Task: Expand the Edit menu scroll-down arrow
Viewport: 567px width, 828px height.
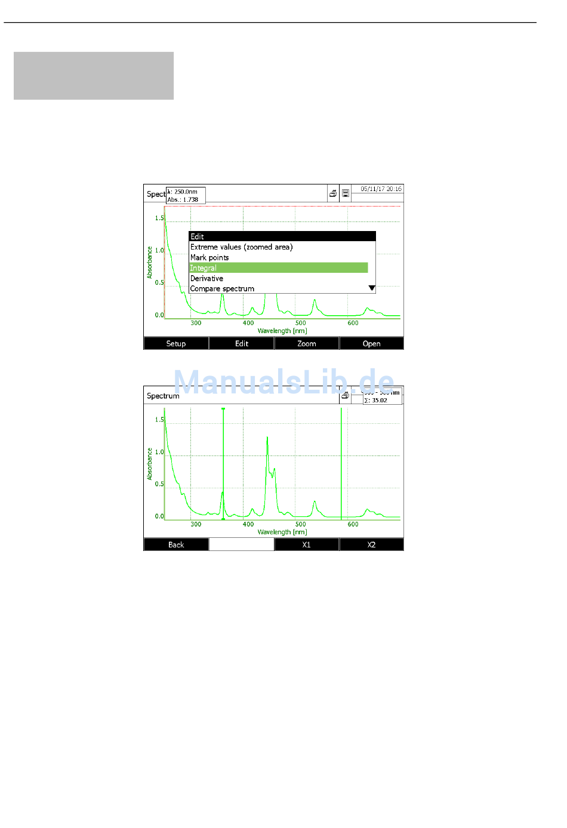Action: click(x=372, y=288)
